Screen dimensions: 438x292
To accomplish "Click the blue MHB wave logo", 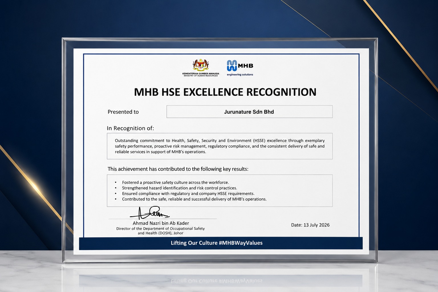I will [232, 66].
